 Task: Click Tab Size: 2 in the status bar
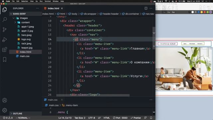pos(80,118)
